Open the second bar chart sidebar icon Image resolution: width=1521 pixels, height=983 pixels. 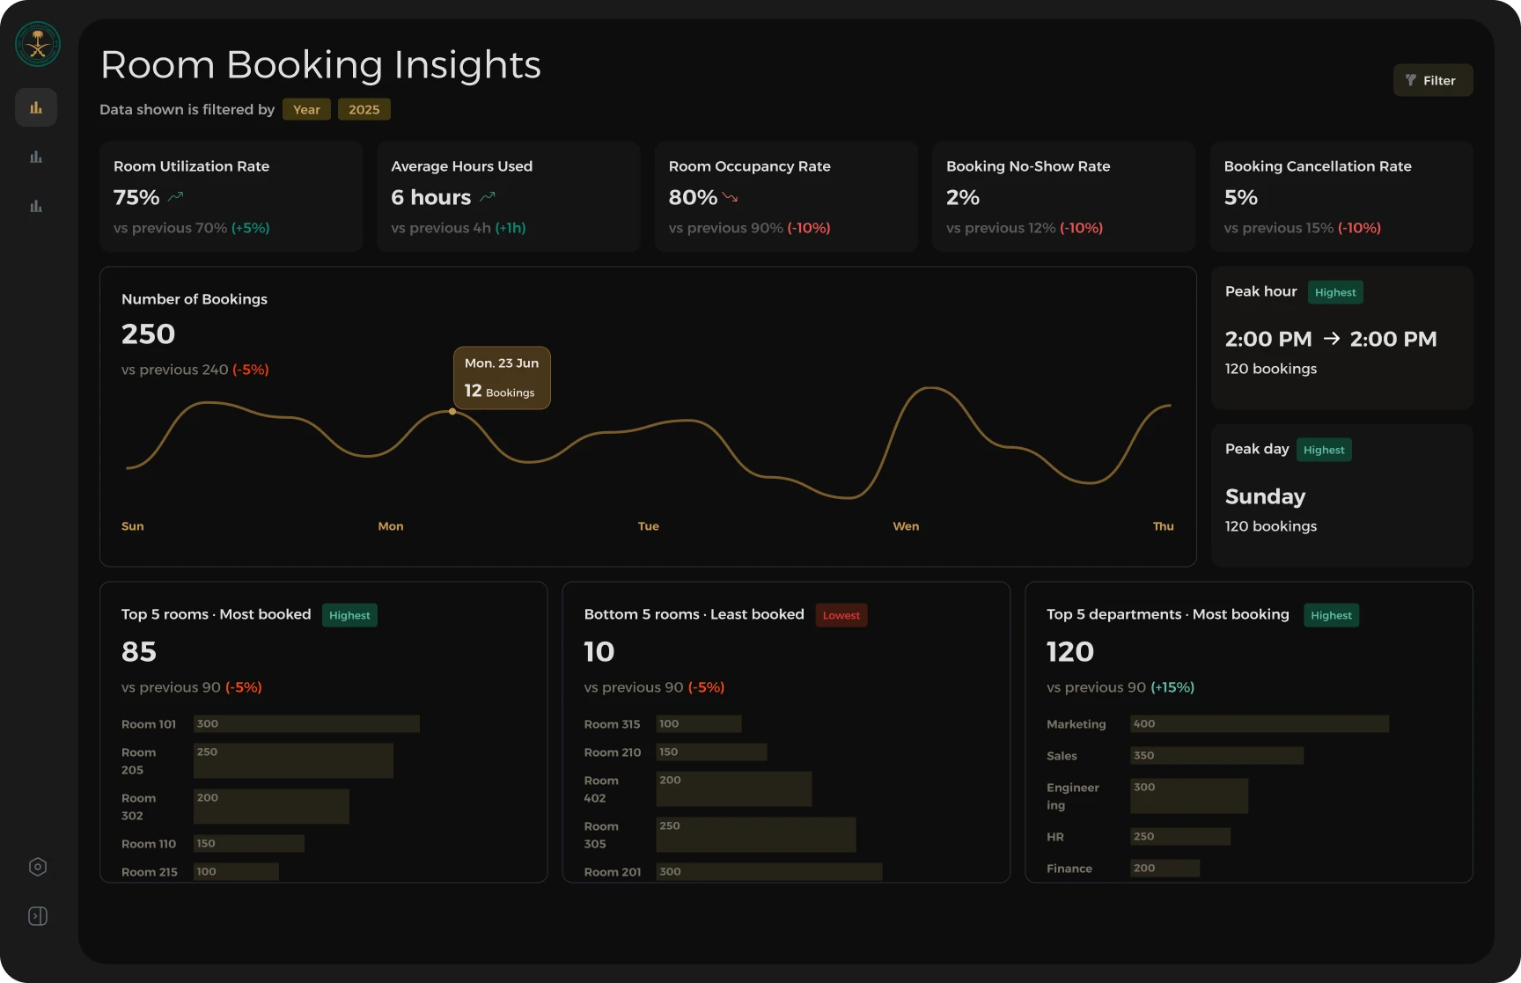(x=36, y=157)
